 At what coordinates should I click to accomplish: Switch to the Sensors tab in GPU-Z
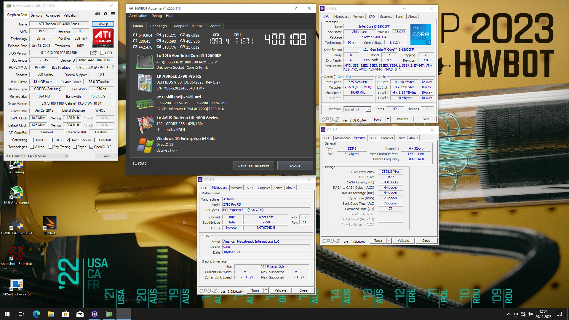pos(36,15)
